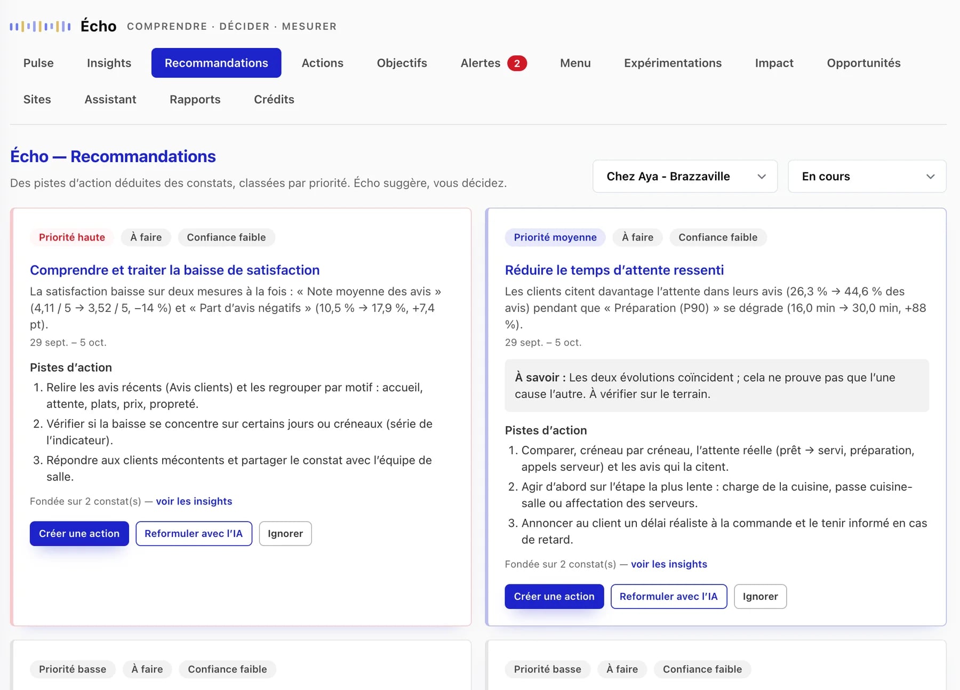Click the Priorité moyenne tag
Image resolution: width=960 pixels, height=690 pixels.
click(x=555, y=237)
